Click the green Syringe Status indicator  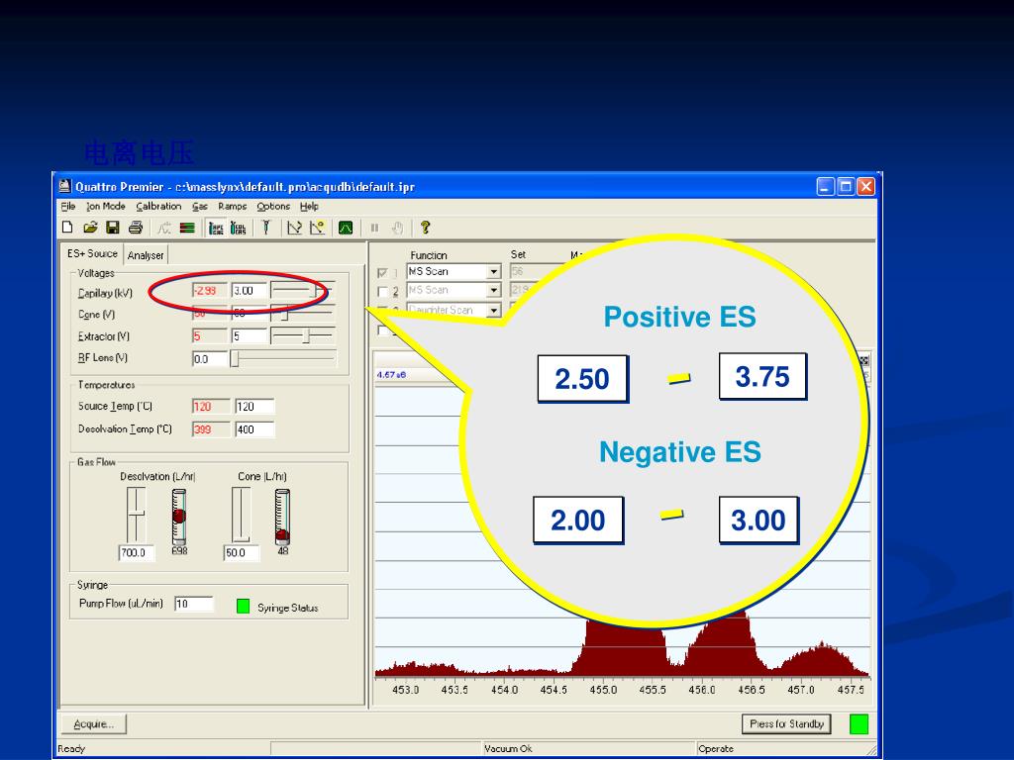pyautogui.click(x=244, y=607)
